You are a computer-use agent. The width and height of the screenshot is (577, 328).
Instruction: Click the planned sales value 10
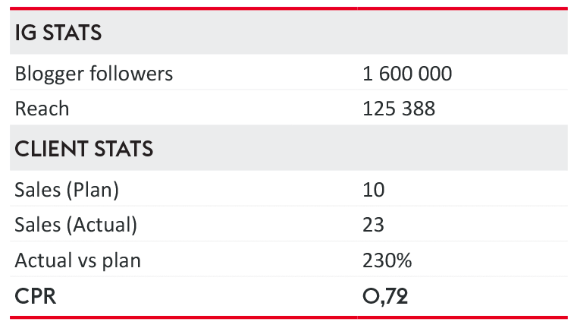click(x=374, y=189)
